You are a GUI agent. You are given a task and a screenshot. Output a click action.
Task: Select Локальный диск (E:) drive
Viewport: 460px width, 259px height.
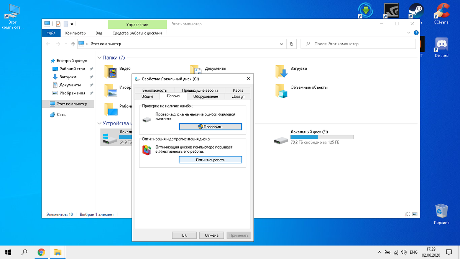click(x=314, y=137)
